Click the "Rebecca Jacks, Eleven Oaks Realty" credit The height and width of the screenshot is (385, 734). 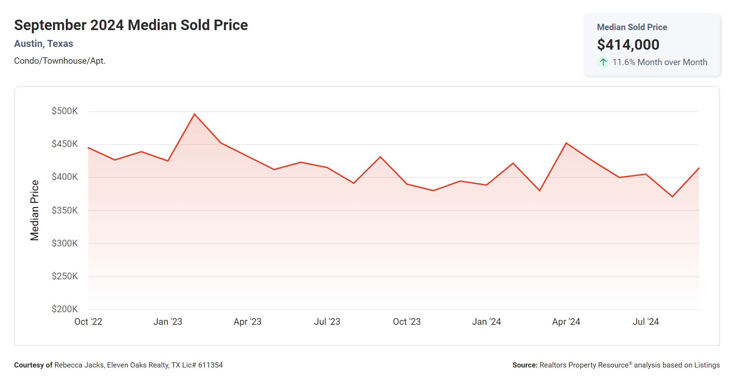click(x=112, y=365)
